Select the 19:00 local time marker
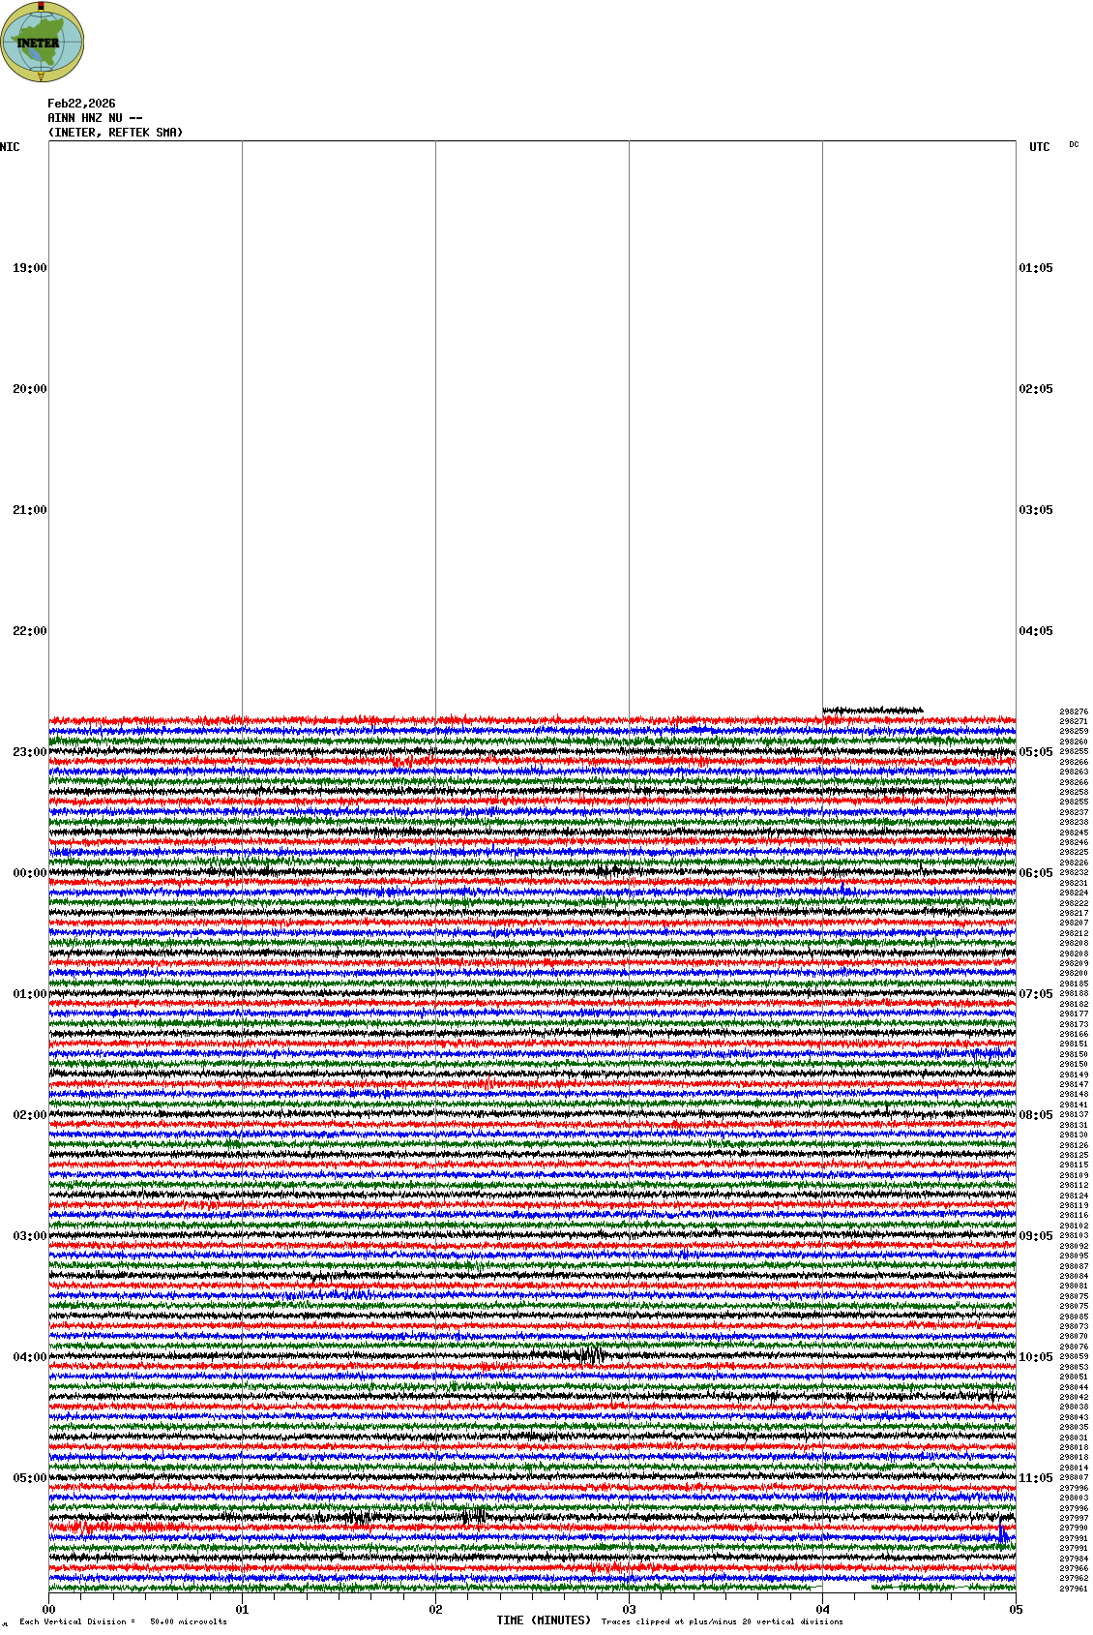This screenshot has width=1093, height=1635. click(x=29, y=268)
